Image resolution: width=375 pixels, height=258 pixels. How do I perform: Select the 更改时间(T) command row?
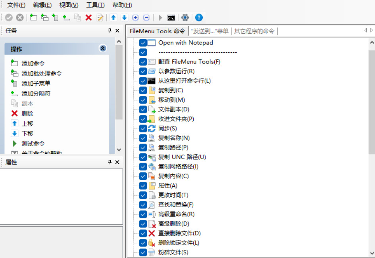coord(173,195)
